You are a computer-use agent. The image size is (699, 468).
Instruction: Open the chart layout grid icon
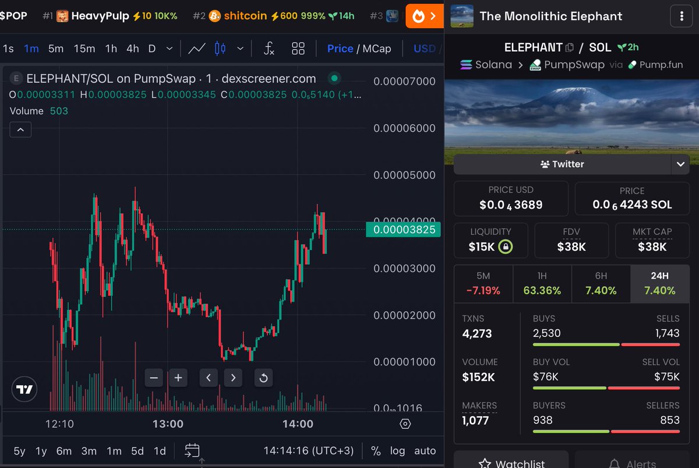point(298,48)
